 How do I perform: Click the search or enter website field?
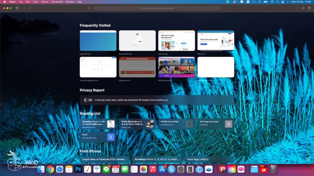point(157,8)
